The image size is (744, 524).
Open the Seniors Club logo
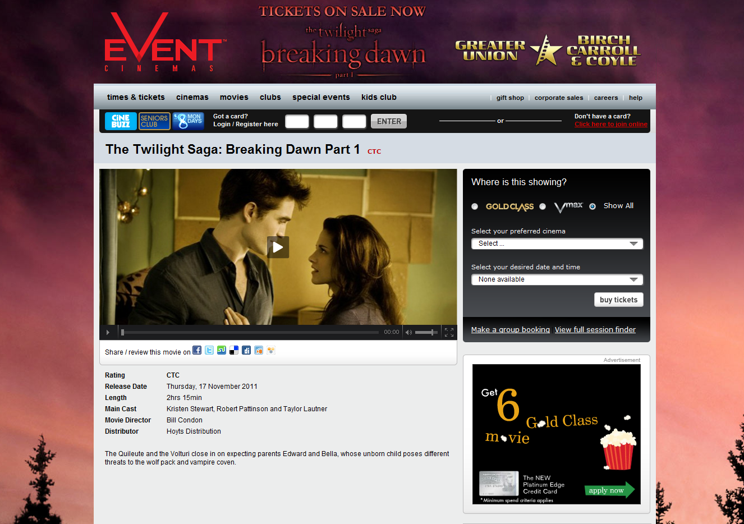(154, 121)
